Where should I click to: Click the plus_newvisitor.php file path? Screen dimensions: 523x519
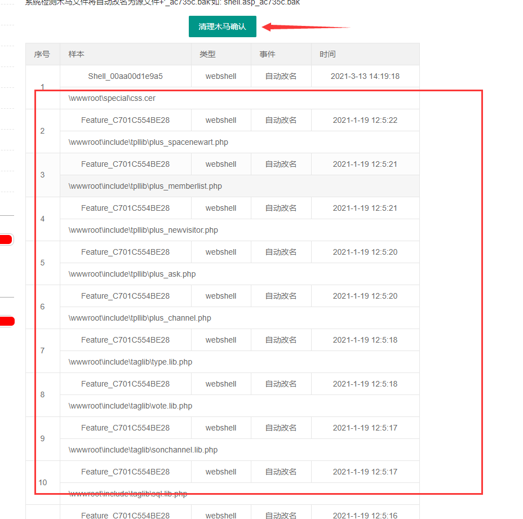coord(143,230)
